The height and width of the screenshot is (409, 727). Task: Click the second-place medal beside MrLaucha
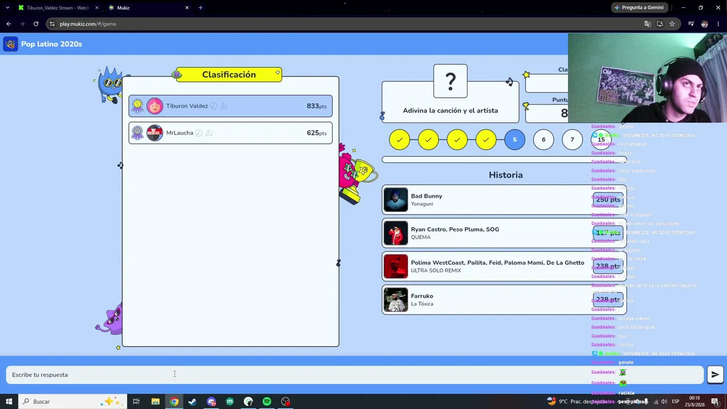click(x=137, y=133)
